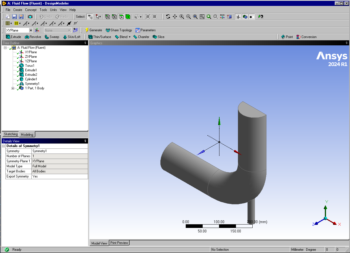
Task: Select the Rotate view tool
Action: coord(168,17)
